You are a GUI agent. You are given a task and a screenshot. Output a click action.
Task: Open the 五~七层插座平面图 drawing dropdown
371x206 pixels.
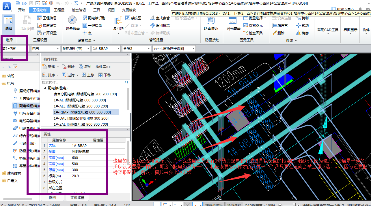[x=174, y=48]
